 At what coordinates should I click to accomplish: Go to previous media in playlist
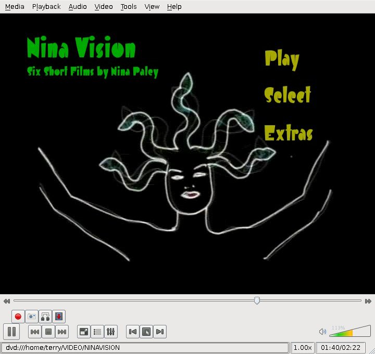coord(35,332)
